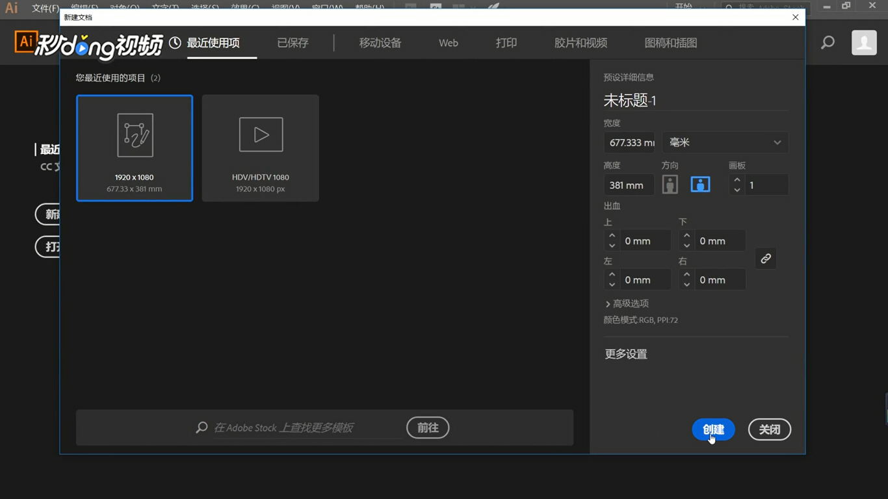The width and height of the screenshot is (888, 499).
Task: Click the left (左) bleed 0 mm field
Action: tap(645, 279)
